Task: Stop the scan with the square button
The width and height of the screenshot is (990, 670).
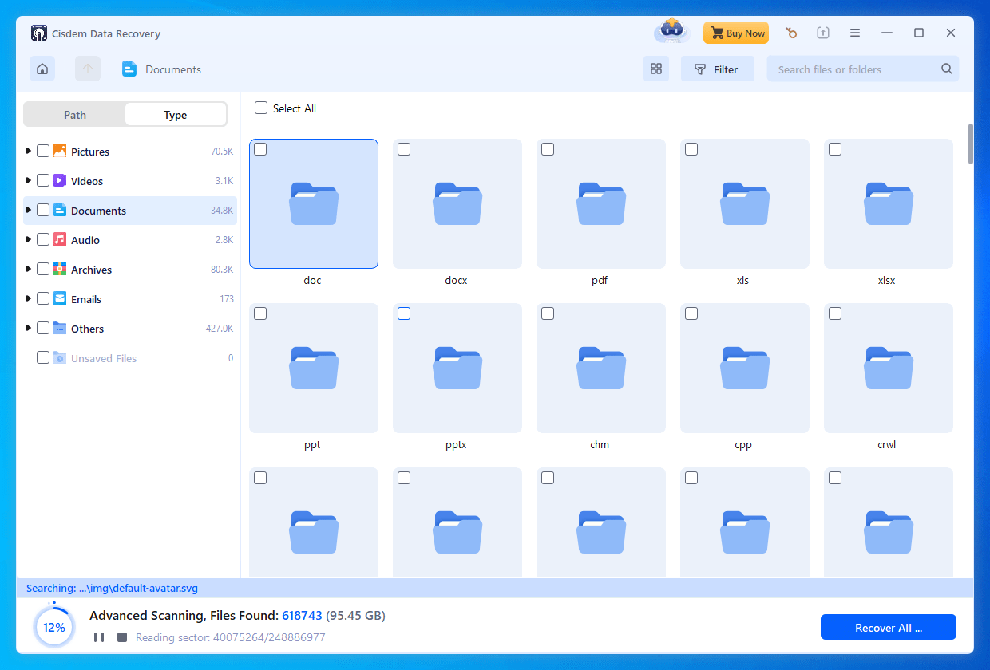Action: [x=122, y=637]
